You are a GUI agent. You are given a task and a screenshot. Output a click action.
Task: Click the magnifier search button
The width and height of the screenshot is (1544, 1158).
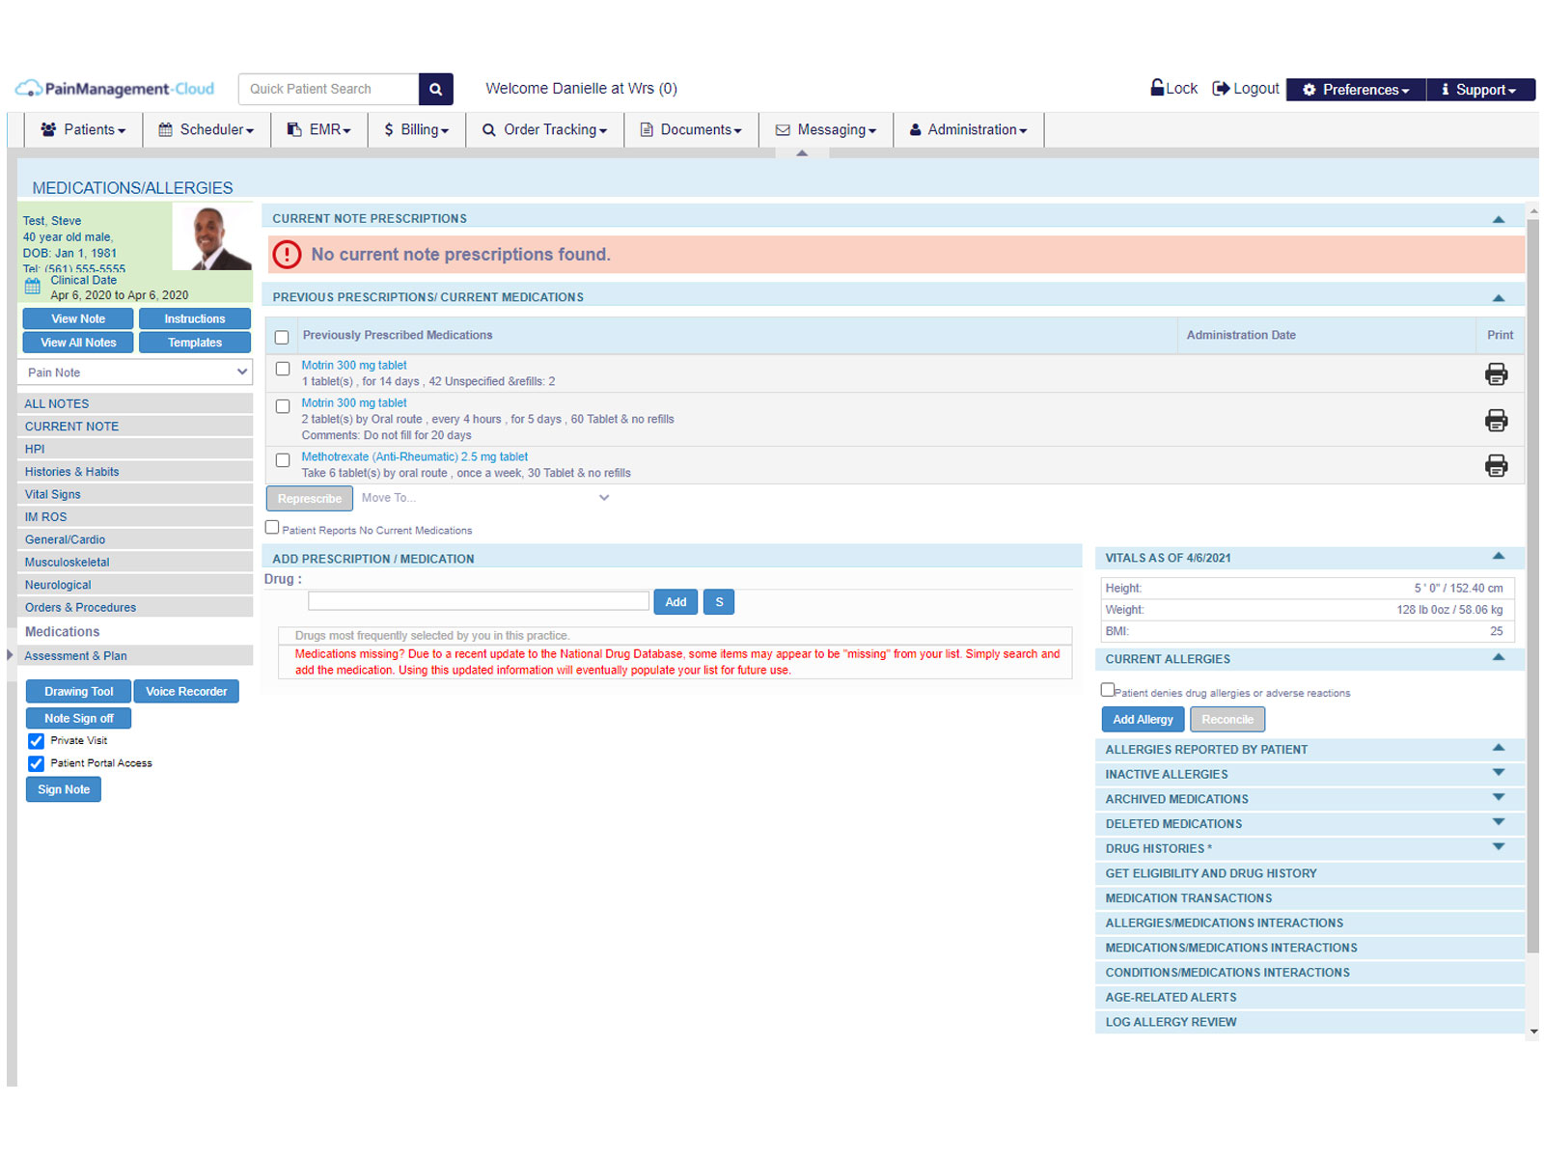[x=435, y=89]
